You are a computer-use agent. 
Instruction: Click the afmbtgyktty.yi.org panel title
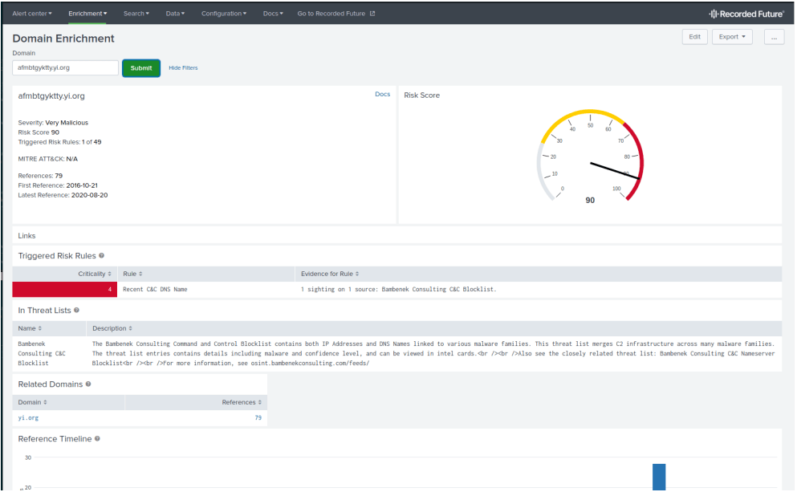tap(51, 96)
